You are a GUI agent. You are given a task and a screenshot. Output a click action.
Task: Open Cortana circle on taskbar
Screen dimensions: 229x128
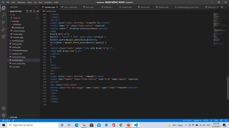62,125
